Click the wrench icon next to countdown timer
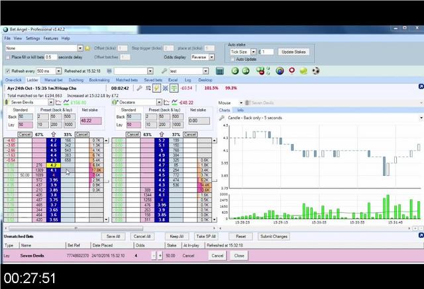424x289 pixels. [139, 88]
